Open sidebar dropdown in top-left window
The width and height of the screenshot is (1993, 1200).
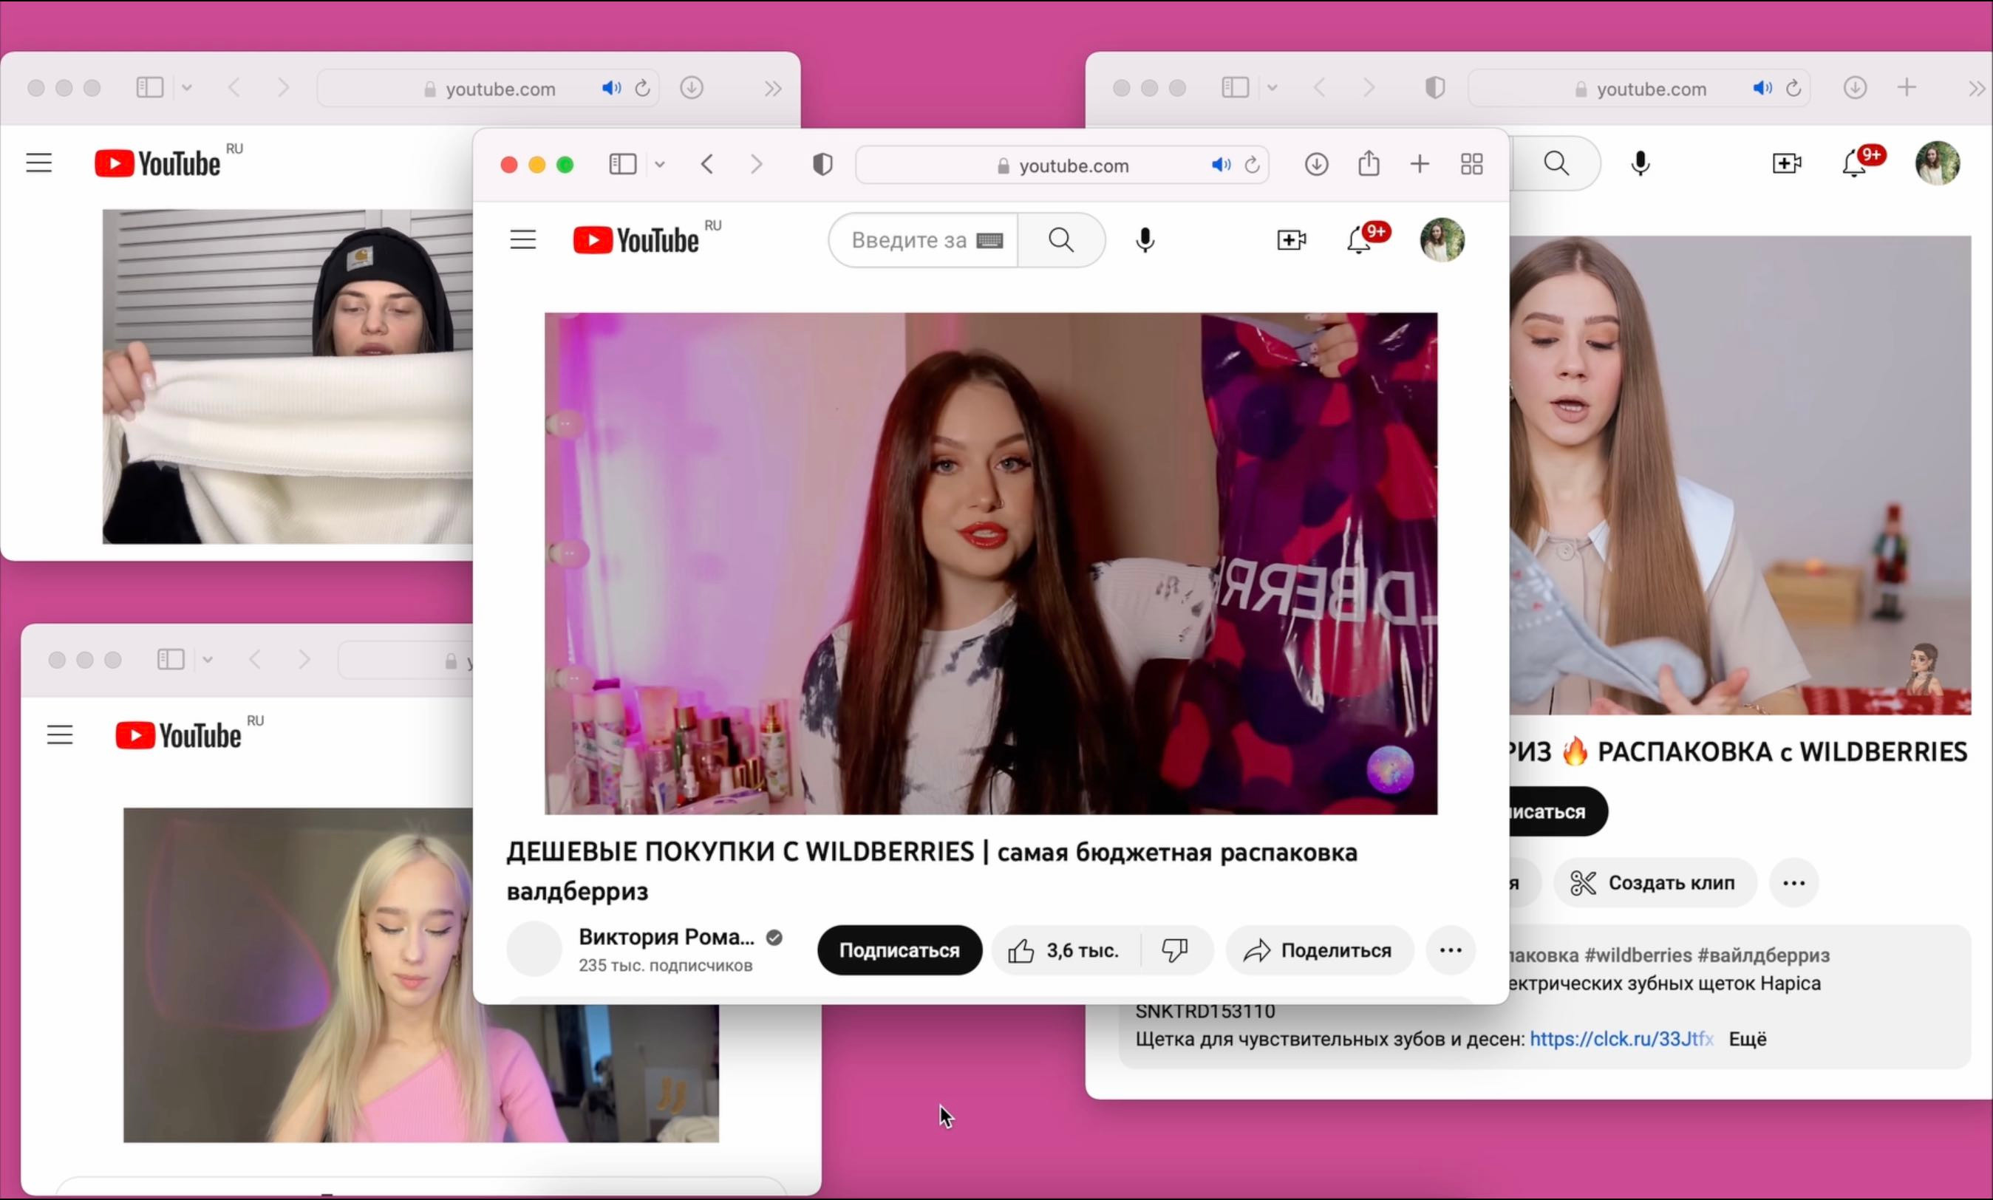click(x=187, y=87)
